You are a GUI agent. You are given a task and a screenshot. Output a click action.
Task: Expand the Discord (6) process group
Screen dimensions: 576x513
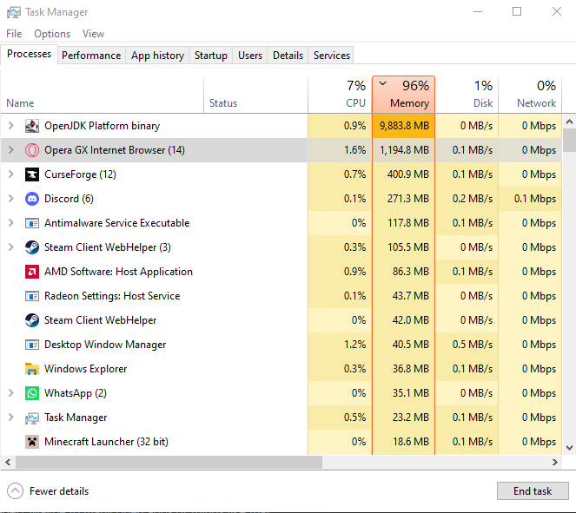click(11, 199)
